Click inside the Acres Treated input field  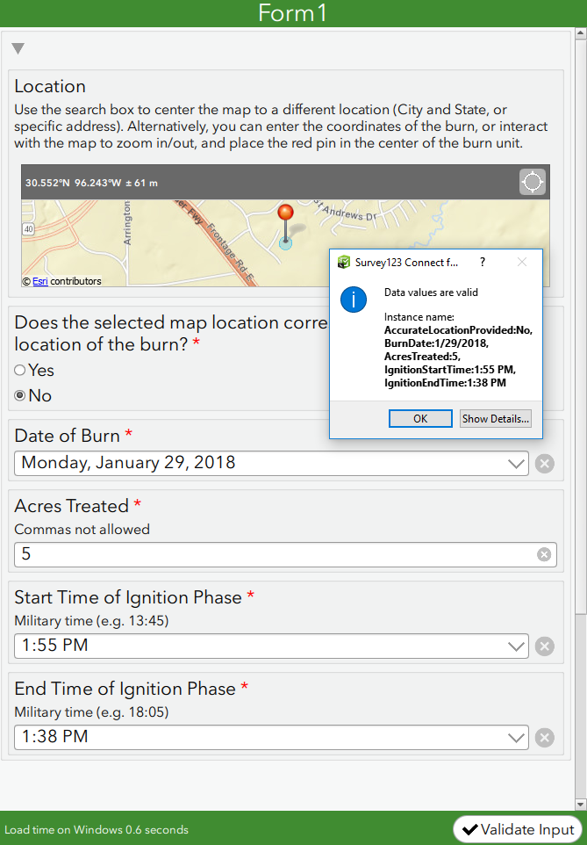tap(272, 554)
